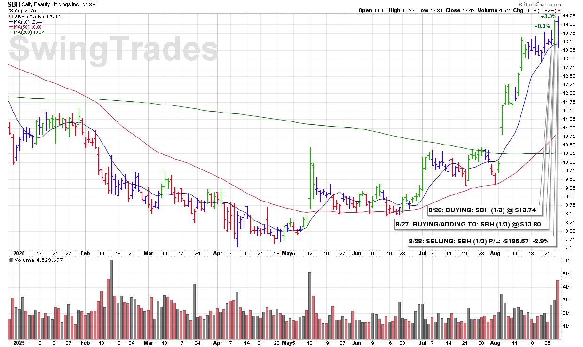Click the blue MA(10) legend line marker
The height and width of the screenshot is (347, 583).
point(10,22)
